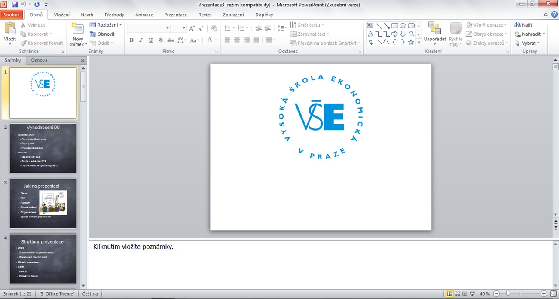559x299 pixels.
Task: Select the text box shape in the gallery
Action: 370,26
